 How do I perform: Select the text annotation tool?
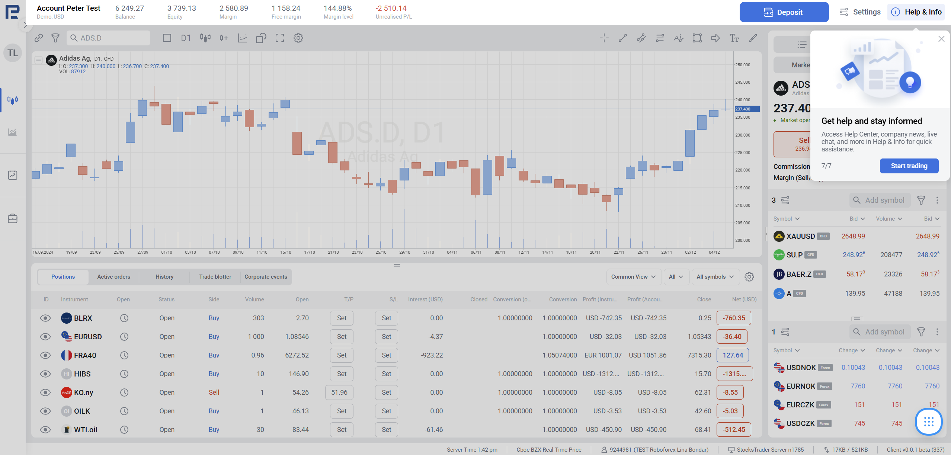734,38
